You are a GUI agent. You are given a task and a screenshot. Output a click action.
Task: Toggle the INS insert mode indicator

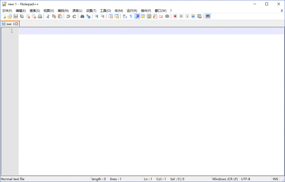click(275, 179)
